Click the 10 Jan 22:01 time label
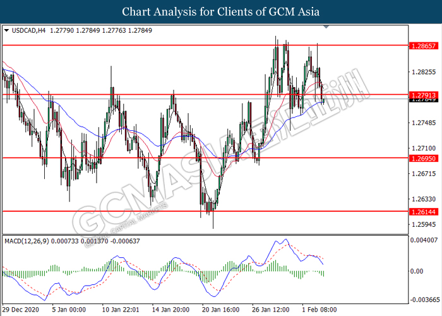This screenshot has width=442, height=316. point(121,310)
